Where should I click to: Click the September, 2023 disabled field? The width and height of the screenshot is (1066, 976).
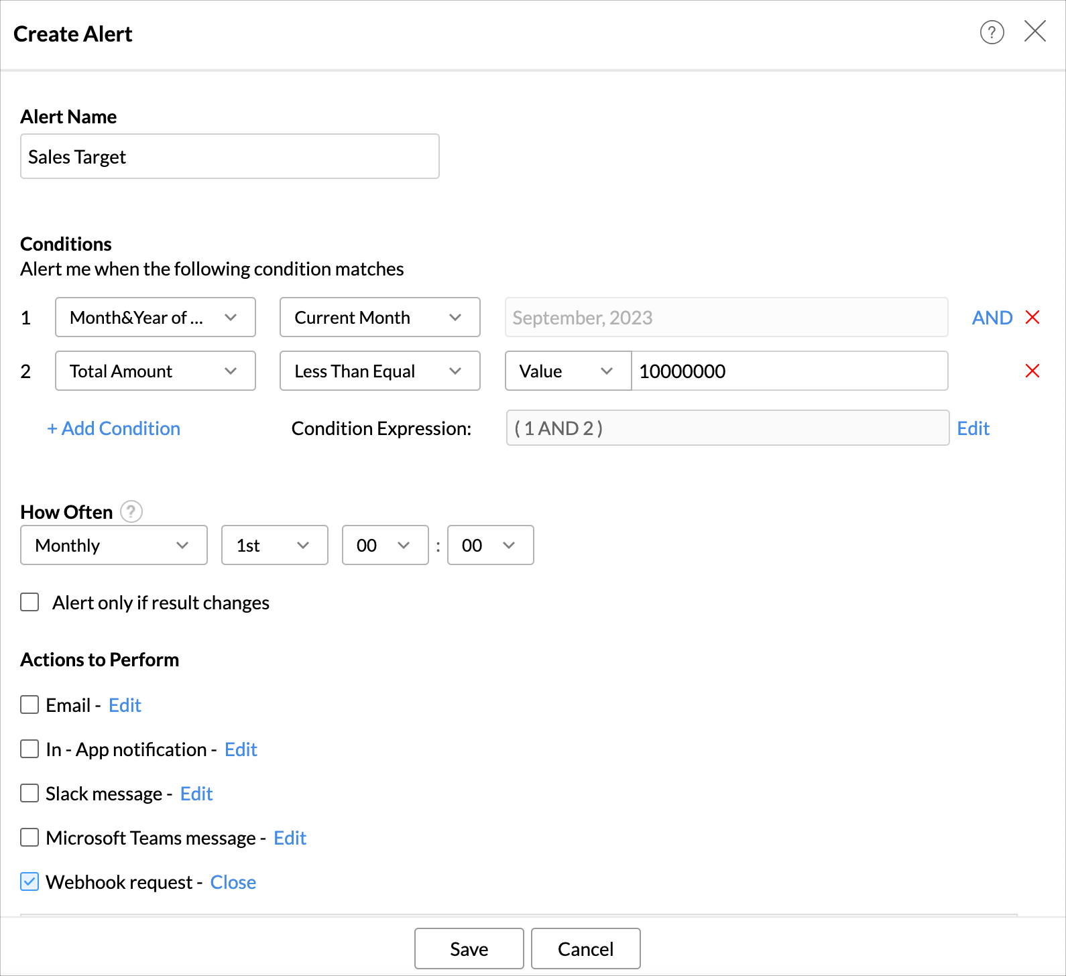tap(727, 317)
